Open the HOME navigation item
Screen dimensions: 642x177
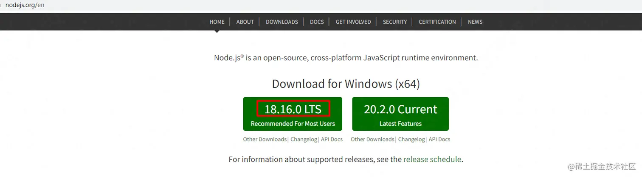click(217, 22)
